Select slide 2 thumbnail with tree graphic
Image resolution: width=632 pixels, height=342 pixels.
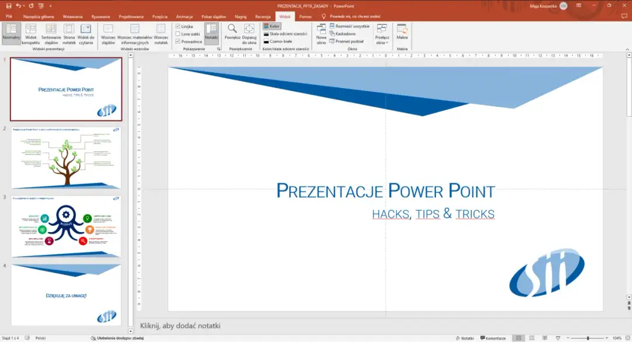point(66,158)
